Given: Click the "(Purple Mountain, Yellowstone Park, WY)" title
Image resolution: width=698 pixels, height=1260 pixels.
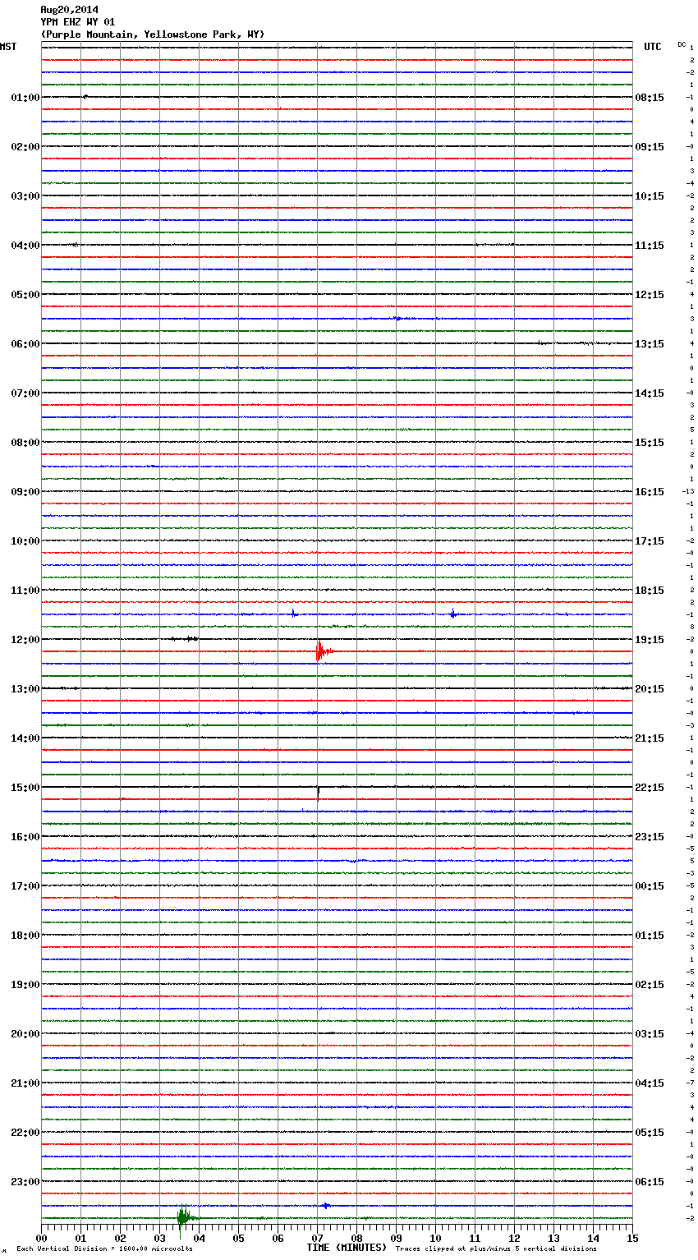Looking at the screenshot, I should click(153, 34).
